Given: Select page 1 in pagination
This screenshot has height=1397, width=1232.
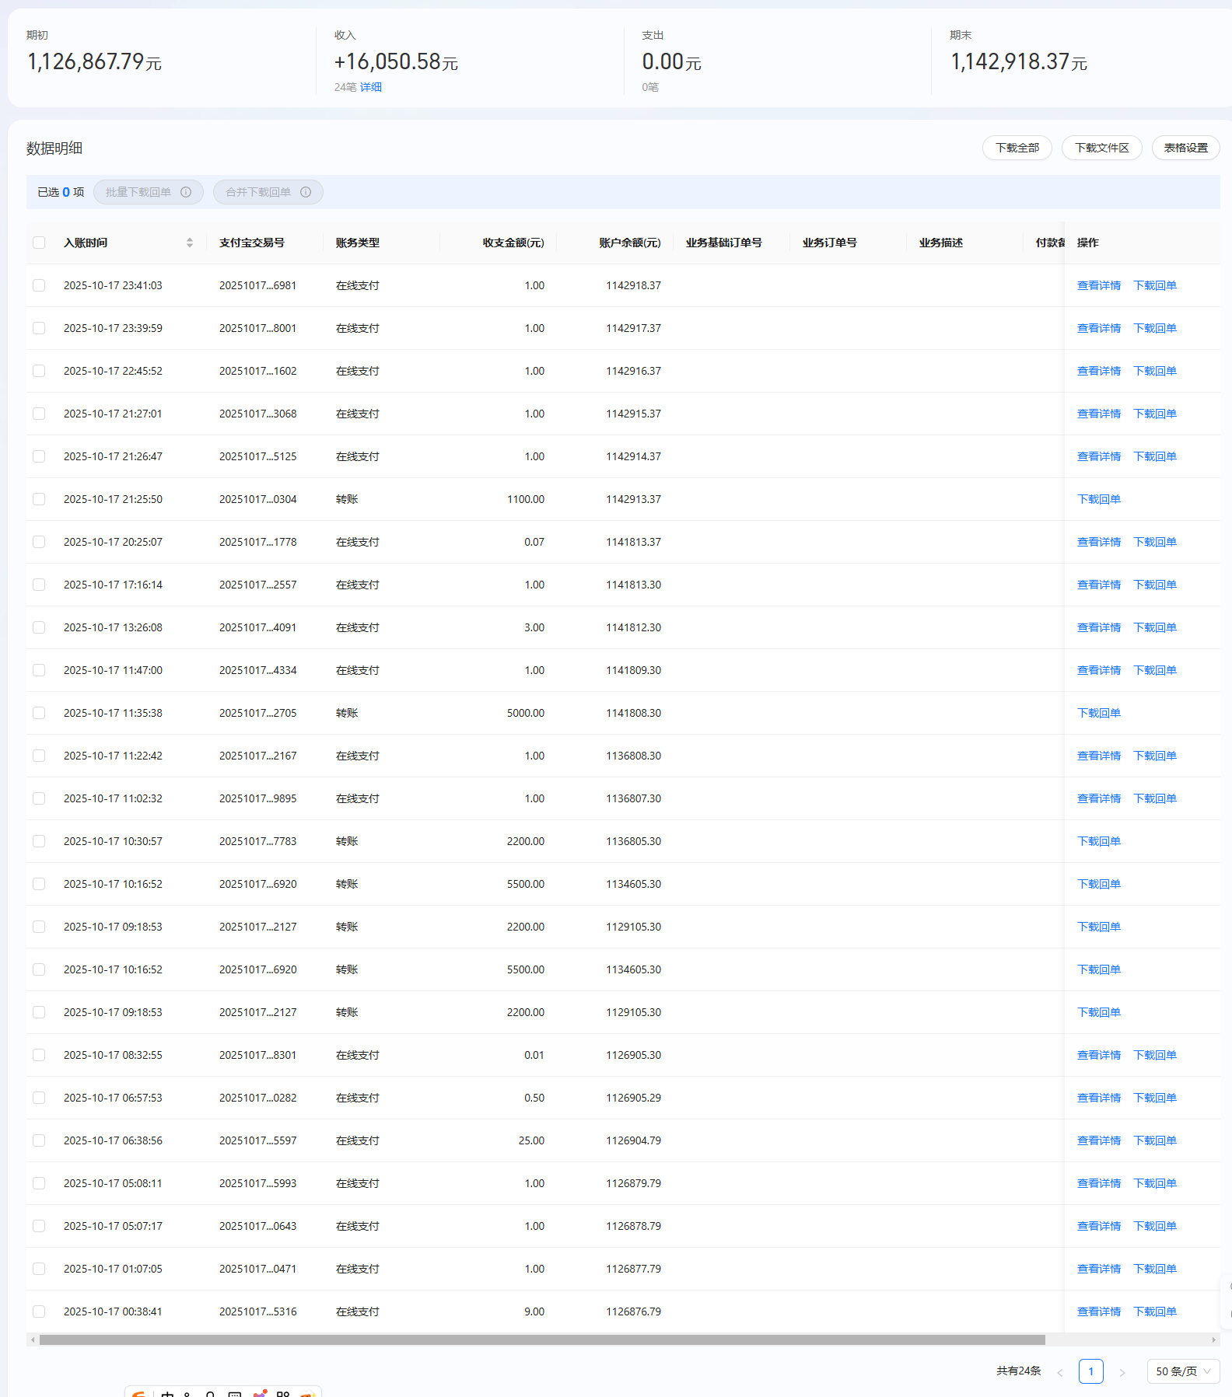Looking at the screenshot, I should 1090,1371.
